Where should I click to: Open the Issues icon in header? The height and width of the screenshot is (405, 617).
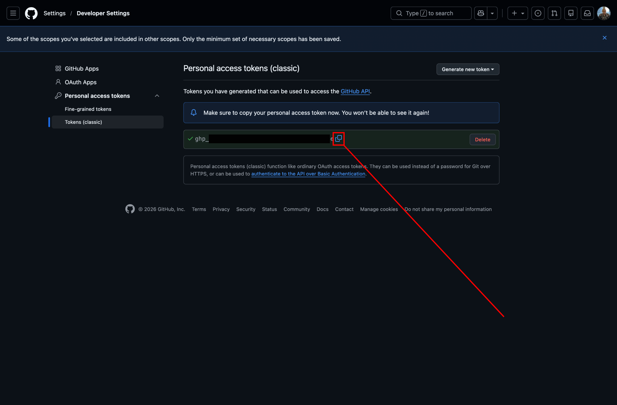(x=538, y=13)
